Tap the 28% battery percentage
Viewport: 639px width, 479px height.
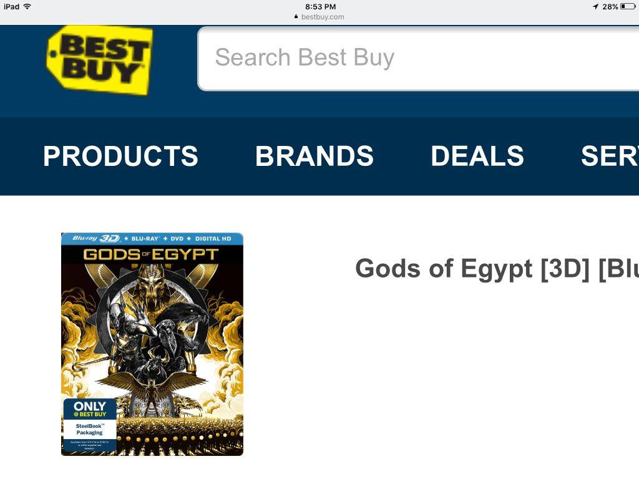click(610, 6)
